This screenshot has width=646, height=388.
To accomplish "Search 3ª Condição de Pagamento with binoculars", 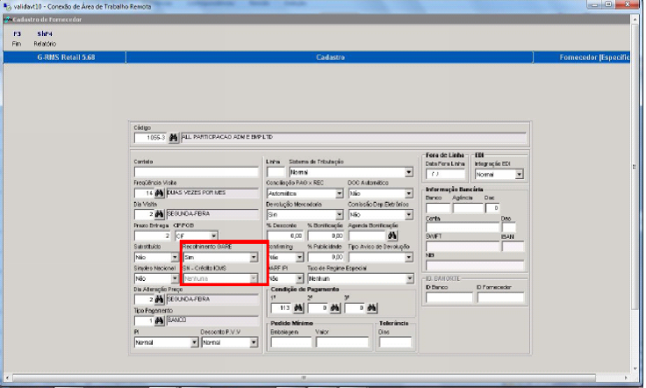I will pyautogui.click(x=372, y=308).
